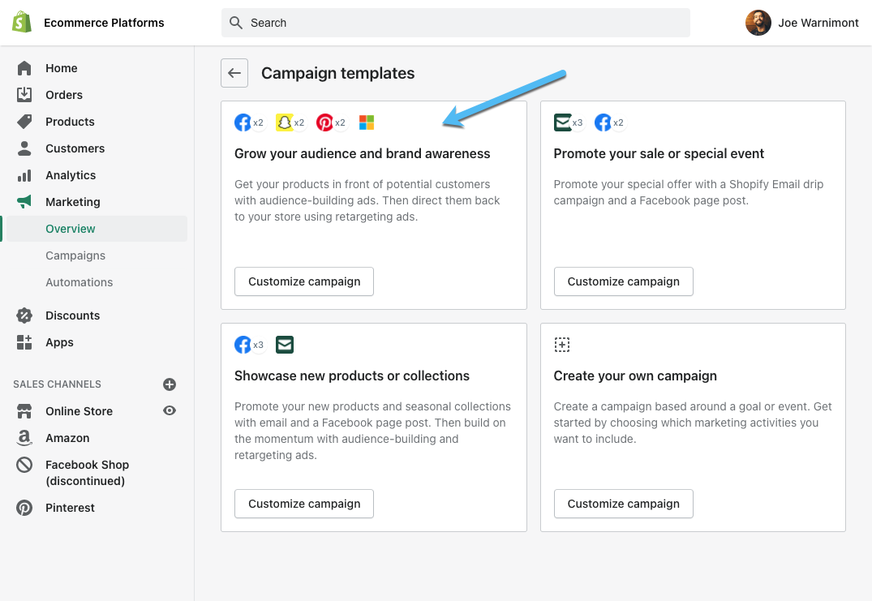Click the Microsoft icon in first template

pyautogui.click(x=367, y=122)
